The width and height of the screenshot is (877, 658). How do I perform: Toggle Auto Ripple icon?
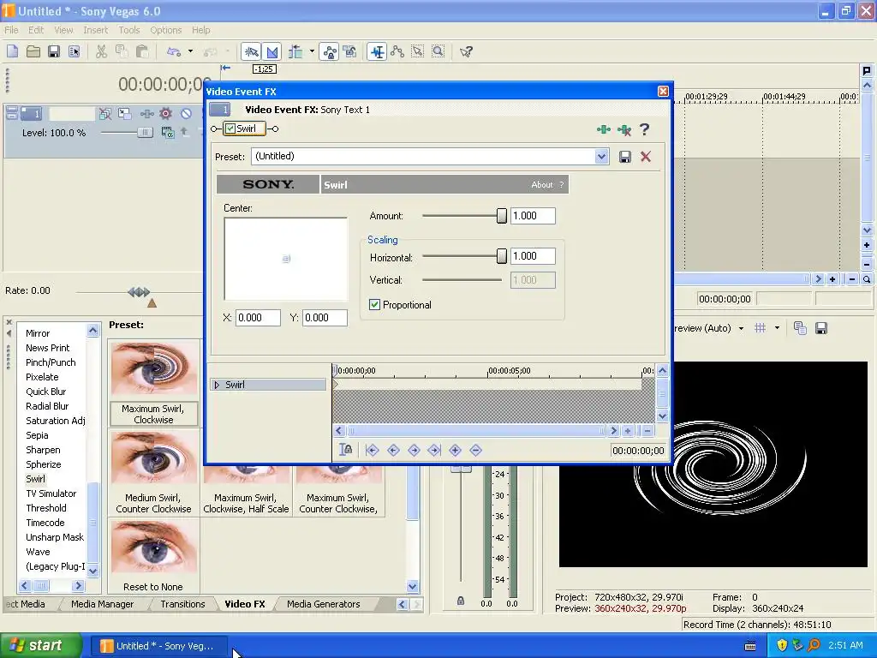tap(295, 52)
